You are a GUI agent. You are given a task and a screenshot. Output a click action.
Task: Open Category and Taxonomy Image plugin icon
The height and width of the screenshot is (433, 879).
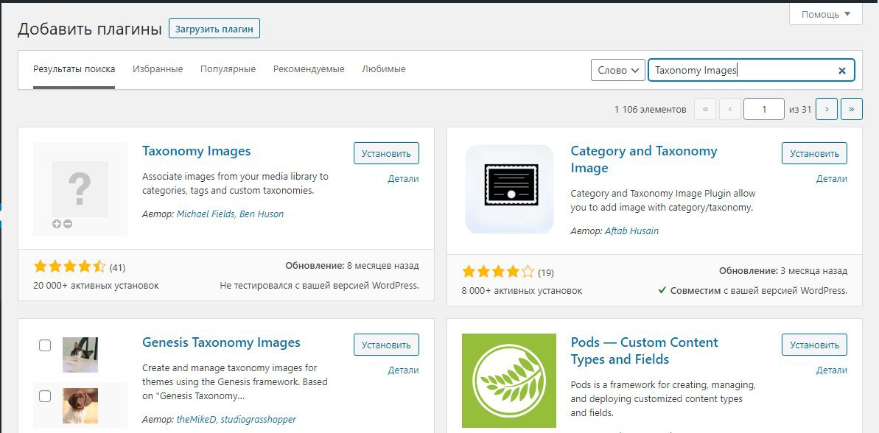click(x=510, y=189)
